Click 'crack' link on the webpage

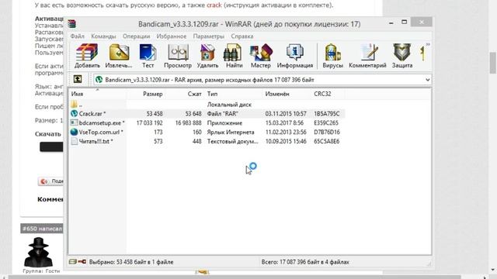214,5
